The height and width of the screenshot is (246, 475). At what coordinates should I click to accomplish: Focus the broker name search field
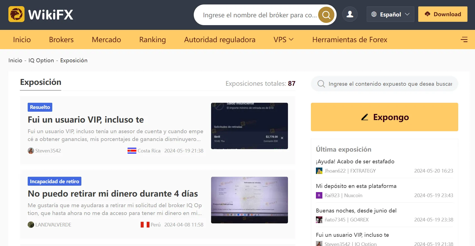[x=260, y=15]
